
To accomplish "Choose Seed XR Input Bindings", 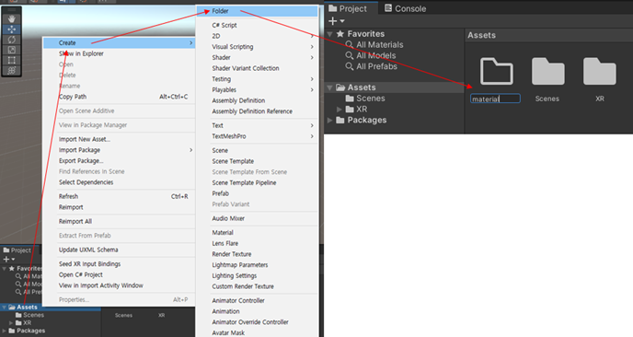I will coord(89,264).
